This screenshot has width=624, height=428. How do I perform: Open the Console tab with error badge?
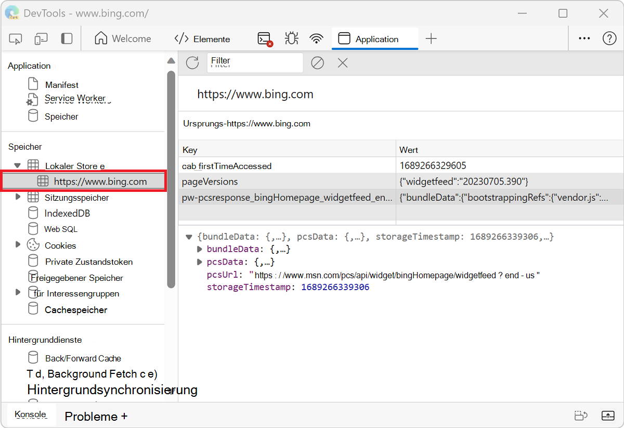point(265,39)
